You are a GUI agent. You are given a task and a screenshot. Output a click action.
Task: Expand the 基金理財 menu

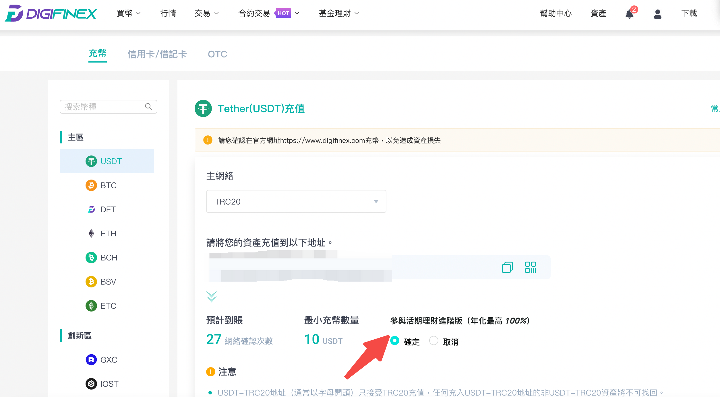point(339,13)
